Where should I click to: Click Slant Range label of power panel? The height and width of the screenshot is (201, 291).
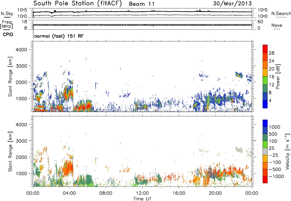coord(10,77)
